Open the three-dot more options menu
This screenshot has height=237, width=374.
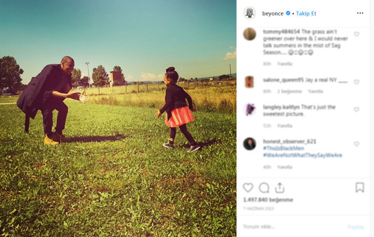[x=360, y=13]
